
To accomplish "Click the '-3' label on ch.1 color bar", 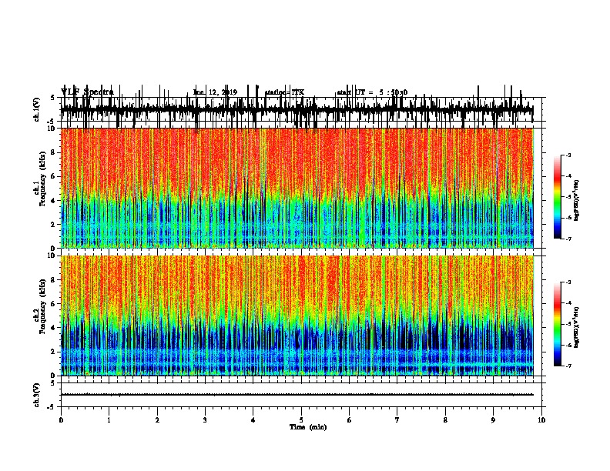I will [x=568, y=155].
